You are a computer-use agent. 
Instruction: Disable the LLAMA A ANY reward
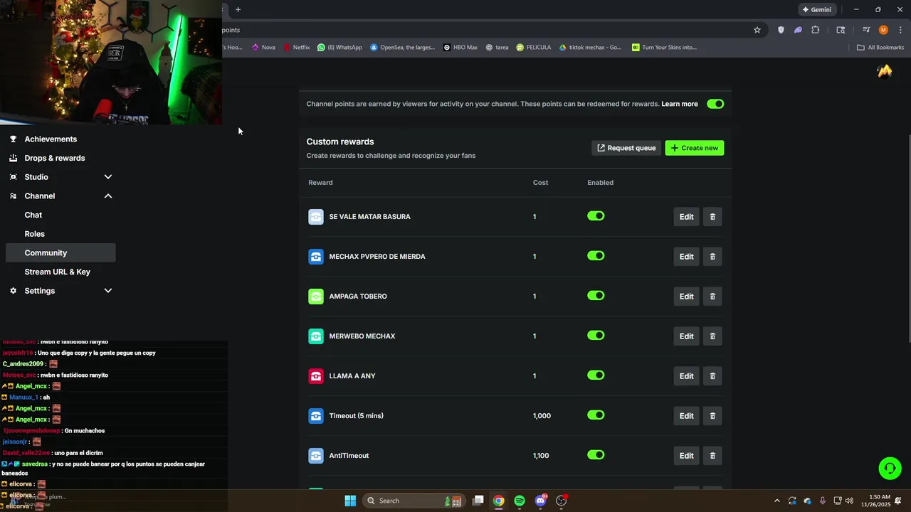pos(596,375)
